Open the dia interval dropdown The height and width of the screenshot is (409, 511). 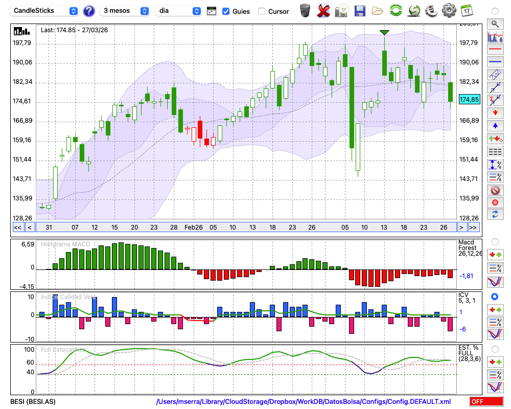pyautogui.click(x=178, y=11)
